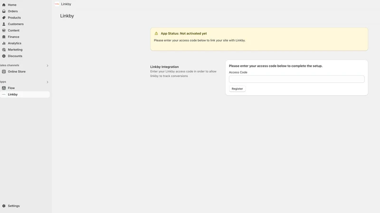Open the Flow app label
Viewport: 380px width, 213px height.
click(x=11, y=88)
